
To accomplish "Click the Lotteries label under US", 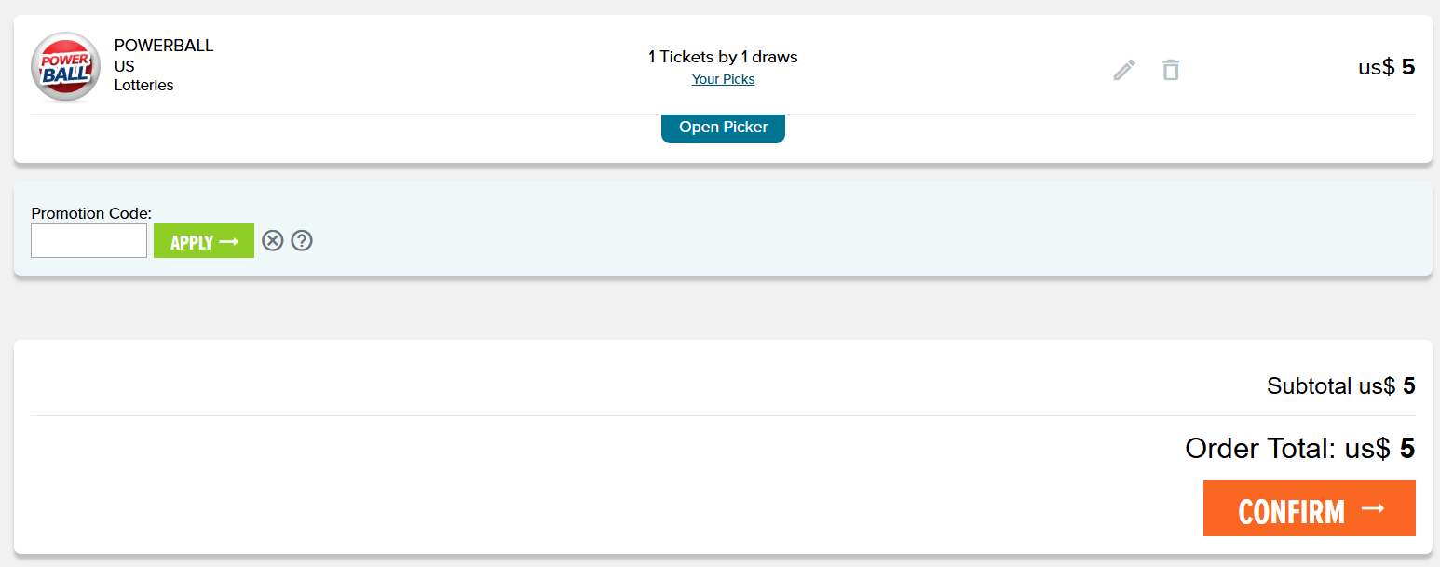I will pyautogui.click(x=144, y=86).
